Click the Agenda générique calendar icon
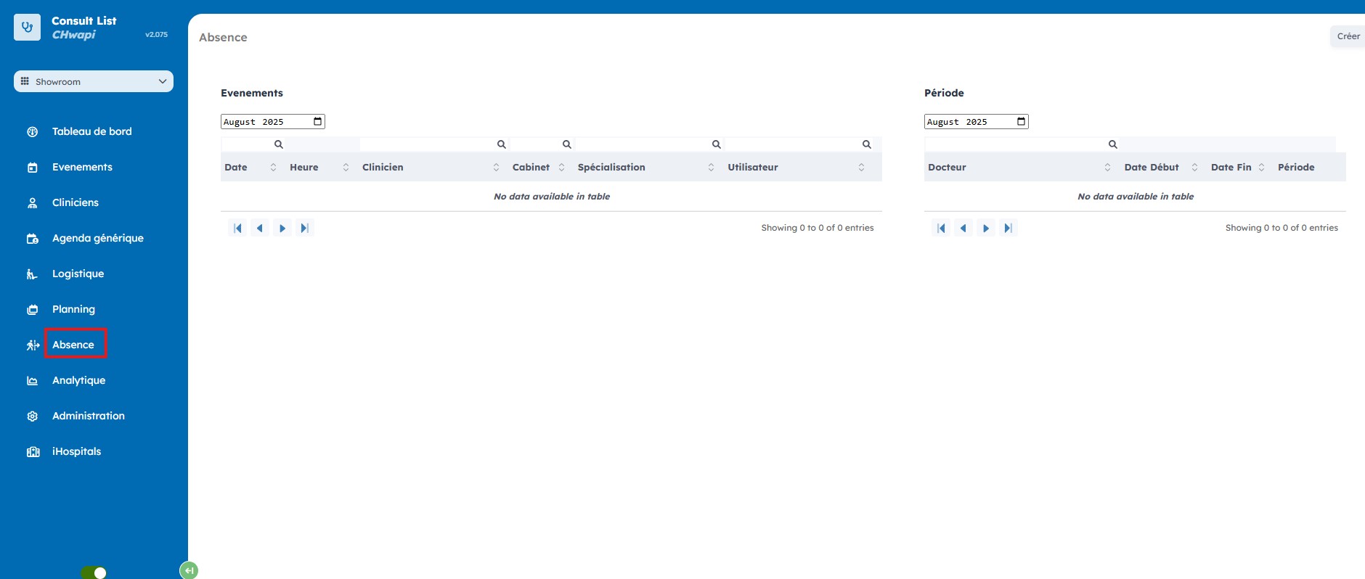 pos(32,239)
